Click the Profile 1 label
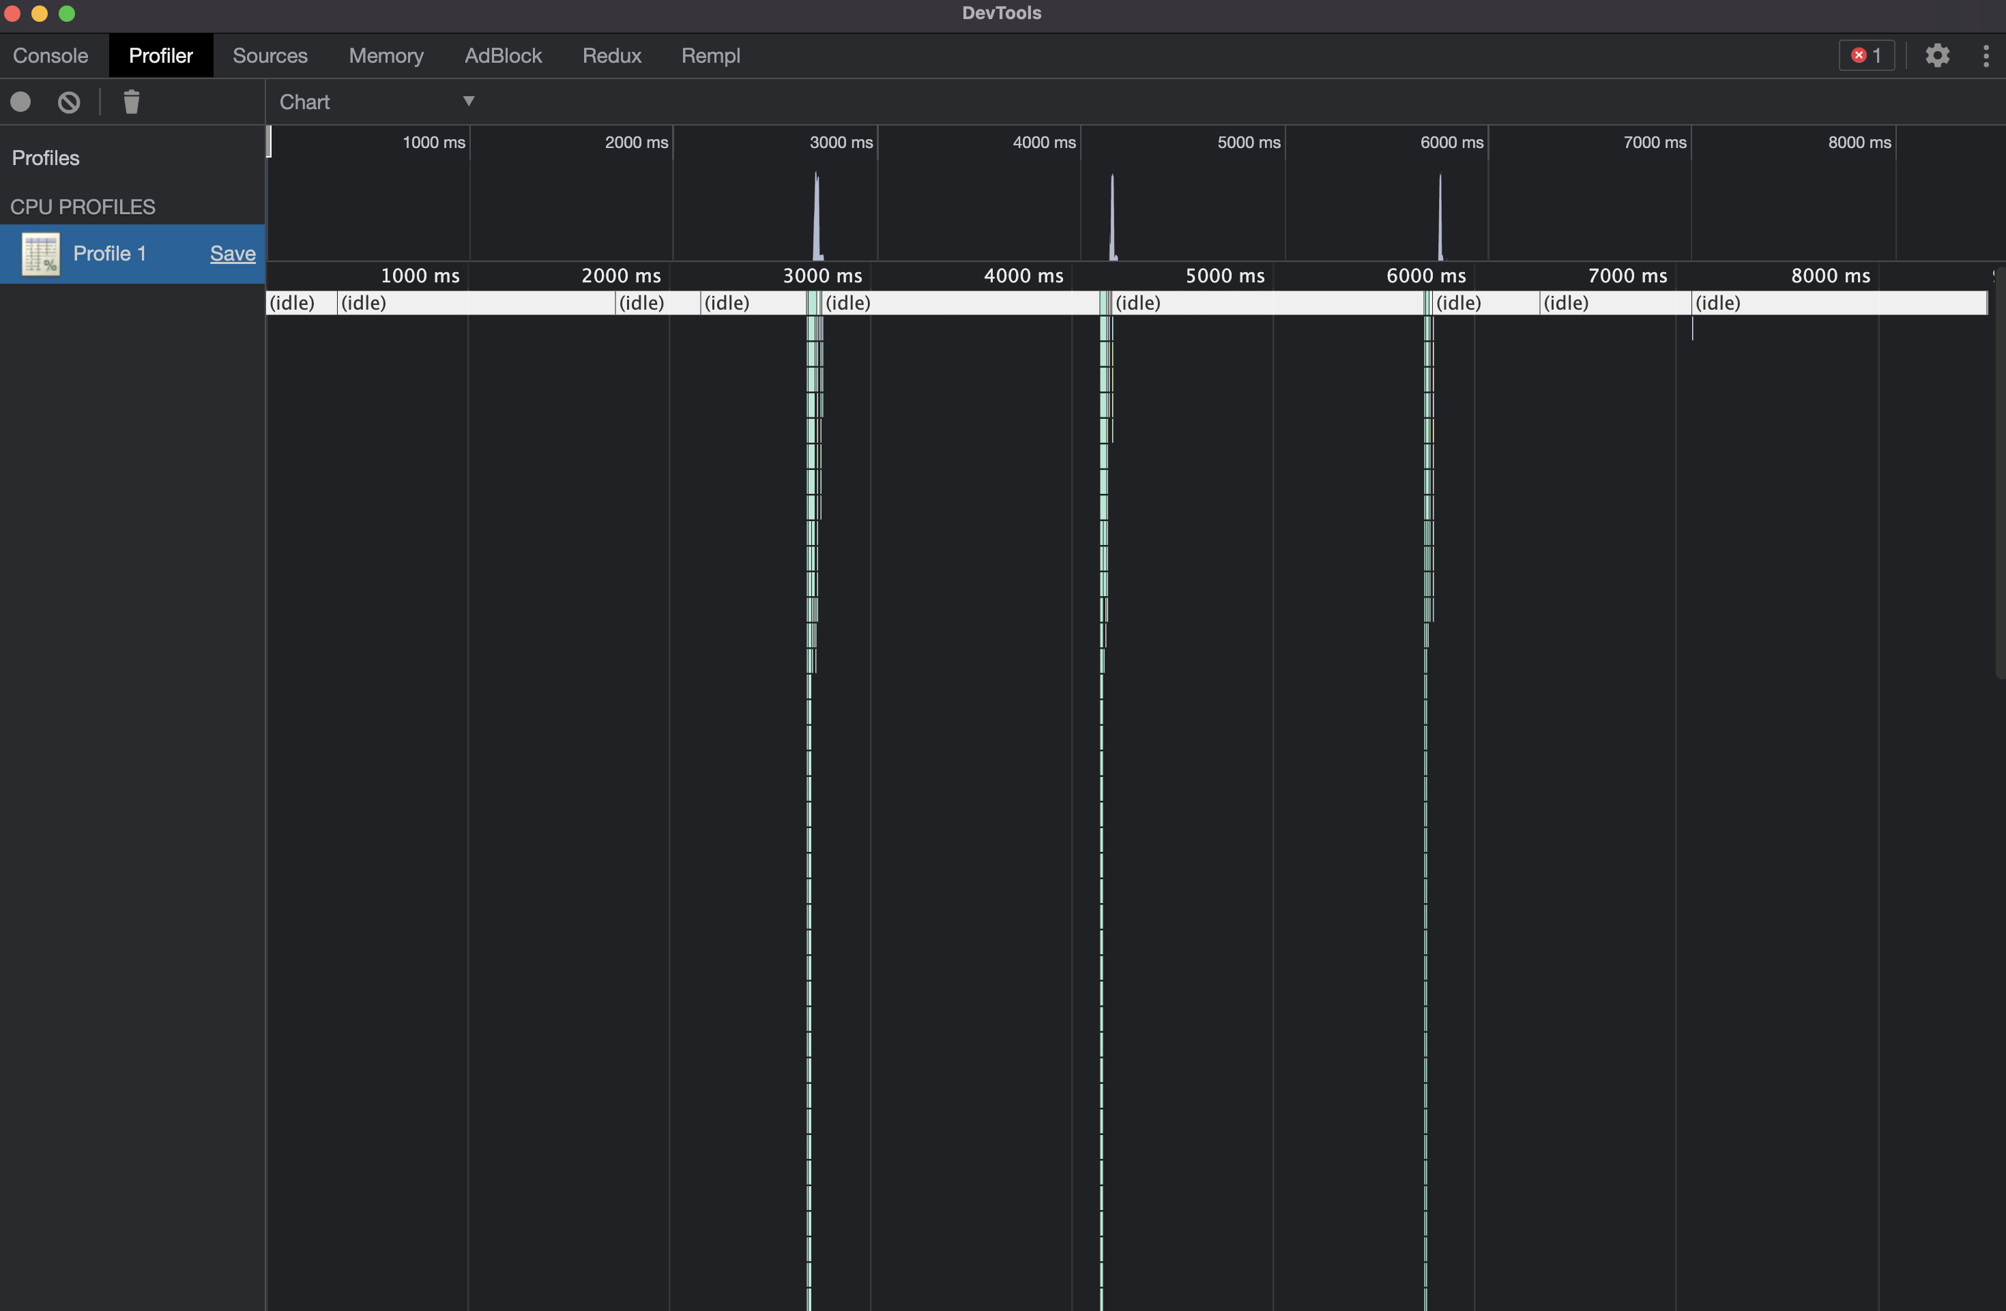The height and width of the screenshot is (1311, 2006). (108, 253)
